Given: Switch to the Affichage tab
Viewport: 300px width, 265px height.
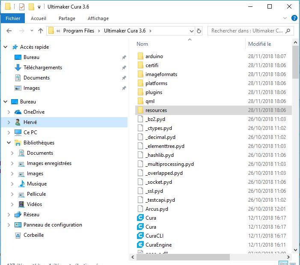Looking at the screenshot, I should point(98,18).
